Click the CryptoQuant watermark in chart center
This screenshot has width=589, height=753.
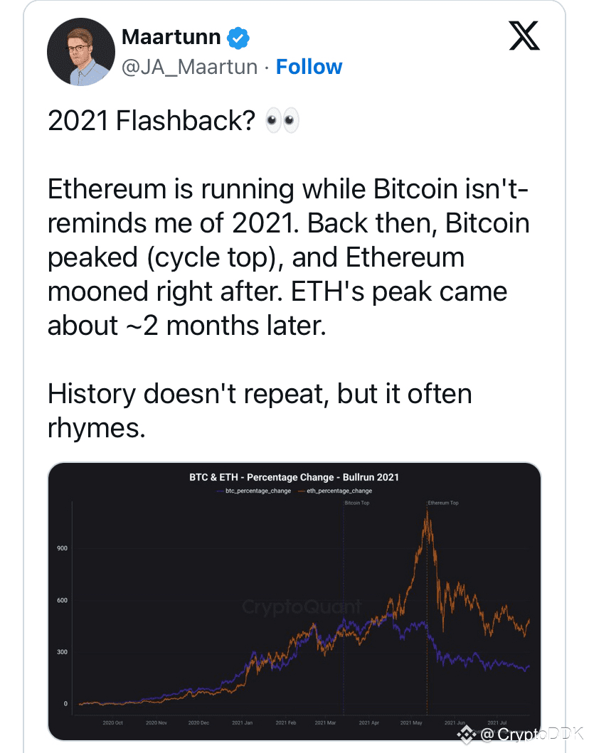coord(302,607)
